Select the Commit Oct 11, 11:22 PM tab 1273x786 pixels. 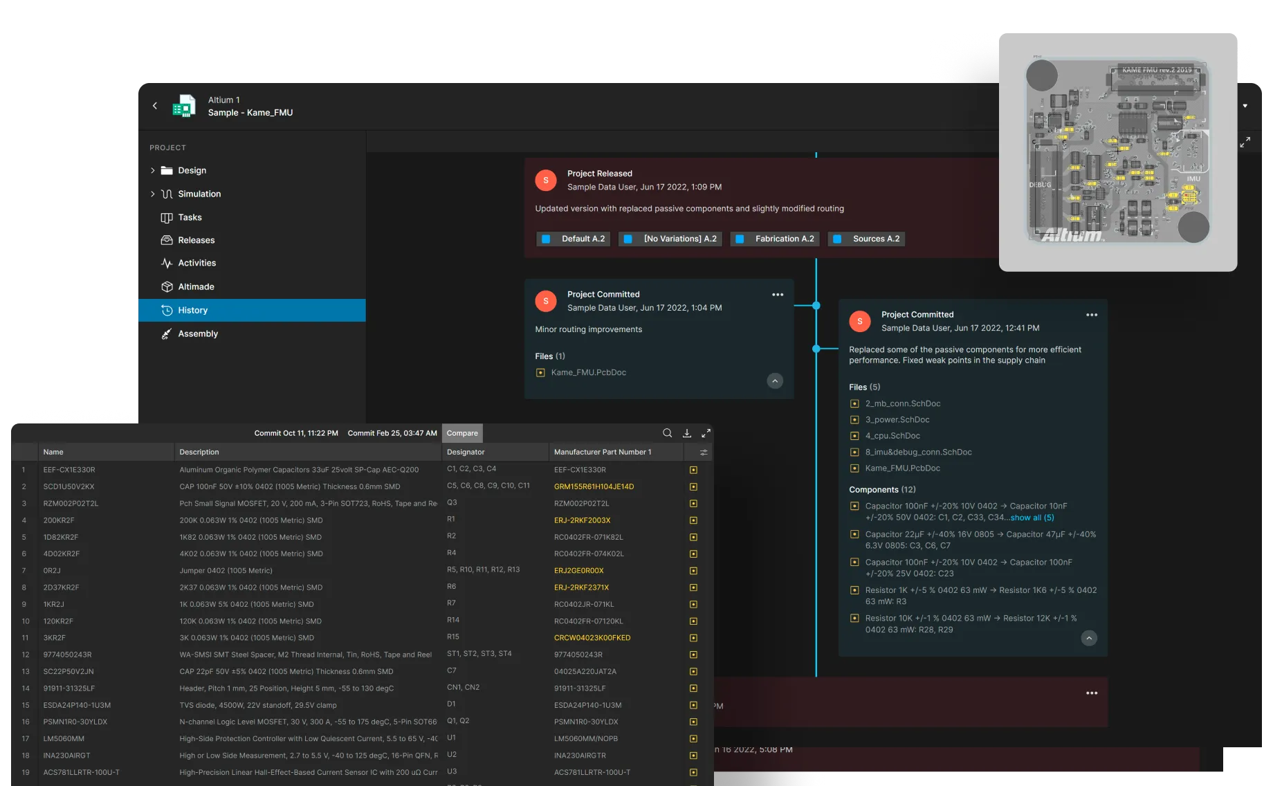pyautogui.click(x=296, y=434)
